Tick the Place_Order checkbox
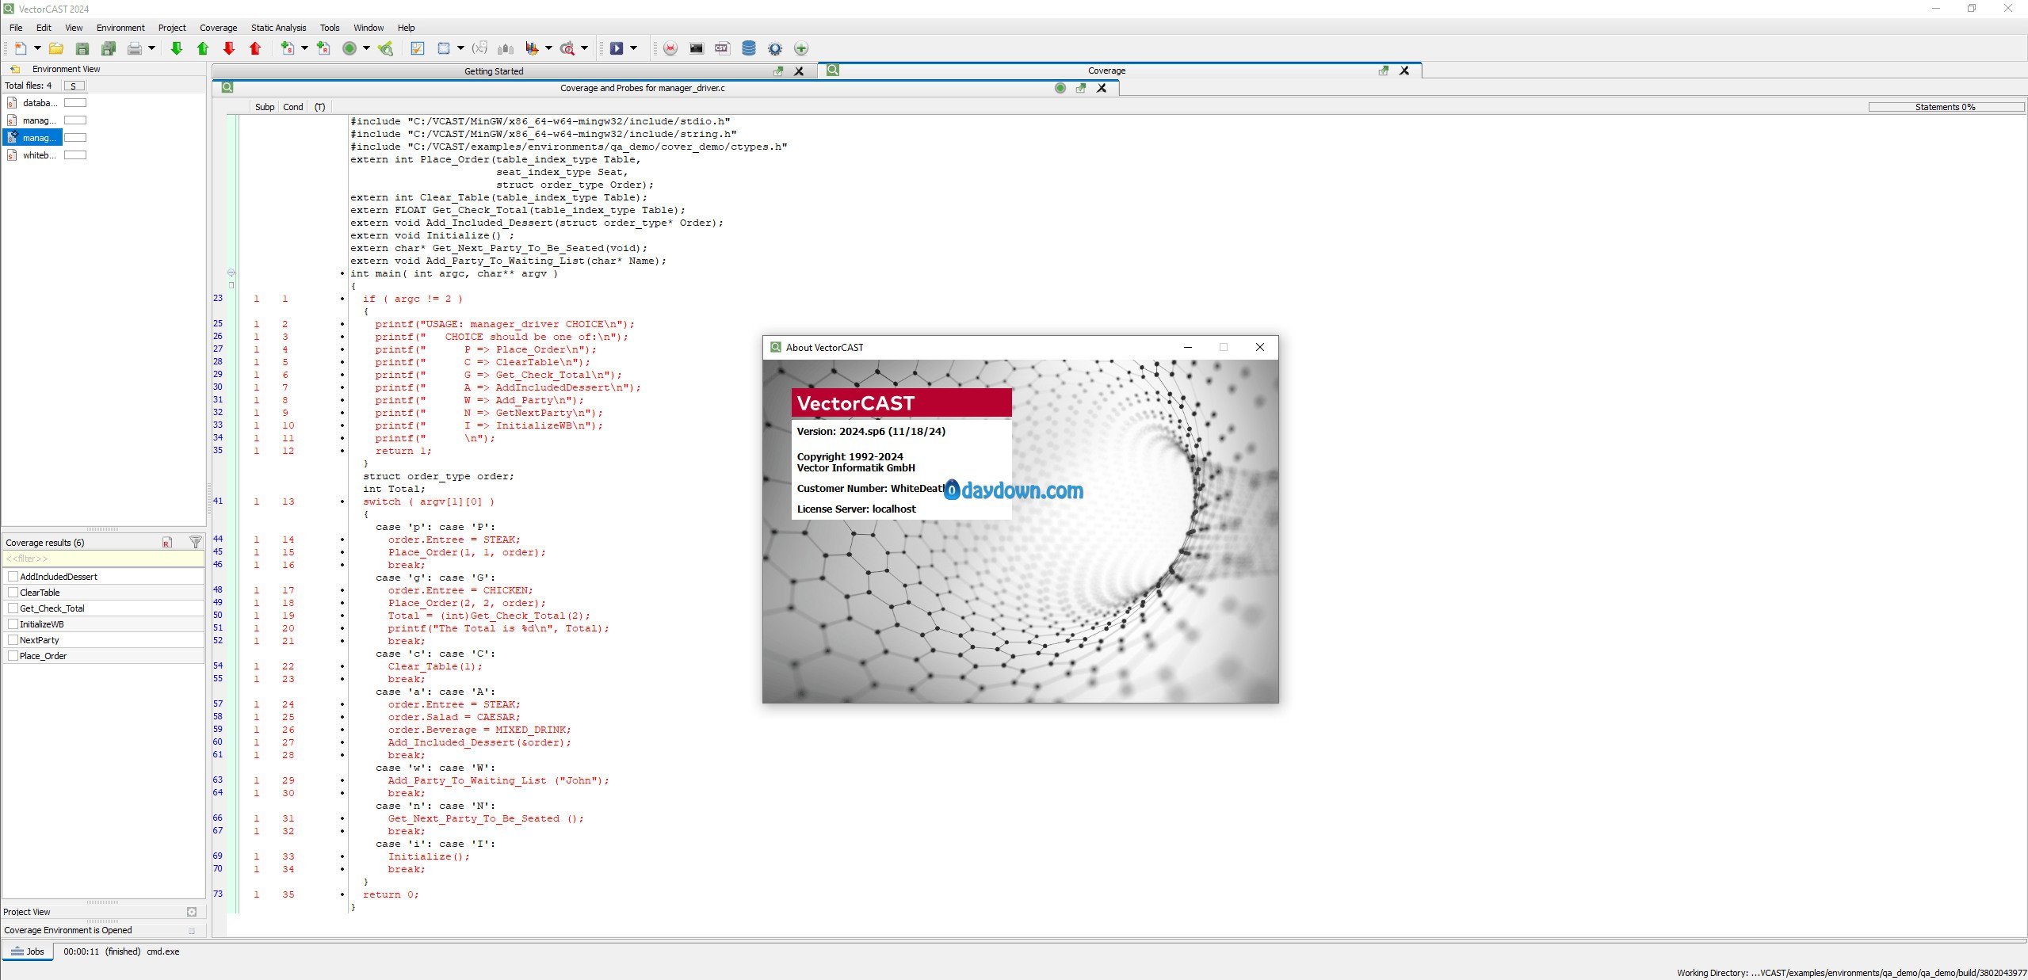The image size is (2028, 980). tap(13, 655)
